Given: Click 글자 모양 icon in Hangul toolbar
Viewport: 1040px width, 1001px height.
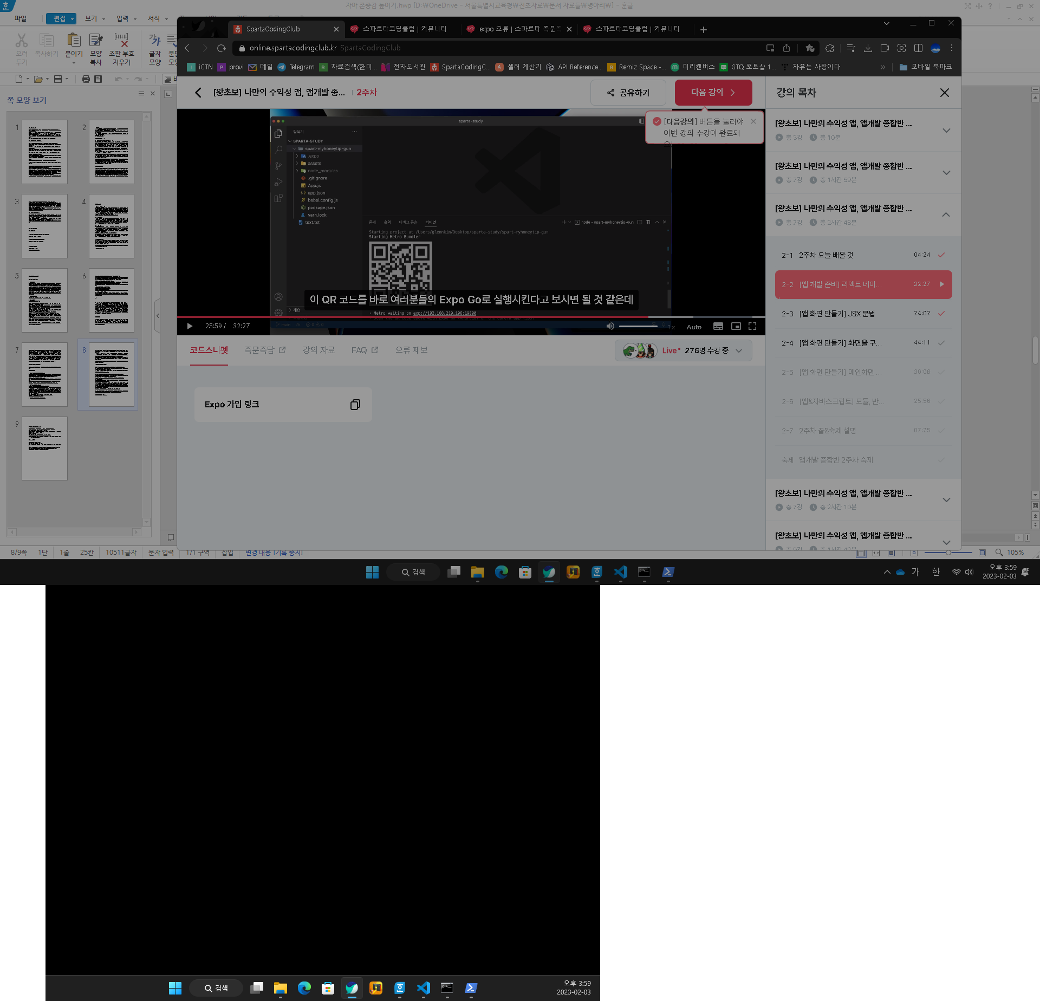Looking at the screenshot, I should pyautogui.click(x=155, y=49).
